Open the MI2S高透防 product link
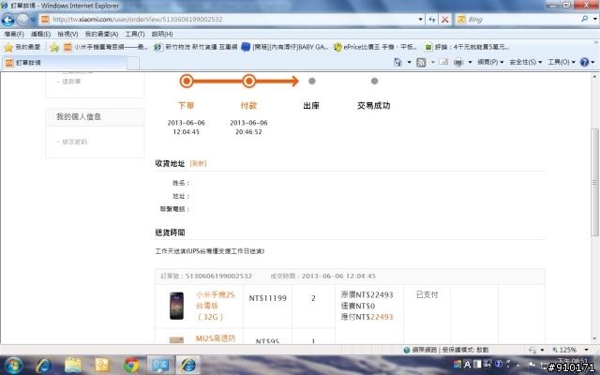The height and width of the screenshot is (375, 600). (216, 338)
